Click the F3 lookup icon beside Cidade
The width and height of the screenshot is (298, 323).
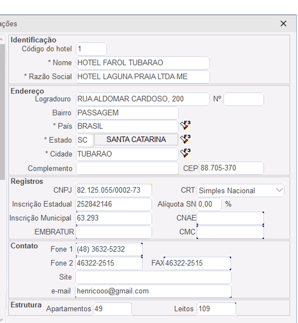pyautogui.click(x=185, y=153)
